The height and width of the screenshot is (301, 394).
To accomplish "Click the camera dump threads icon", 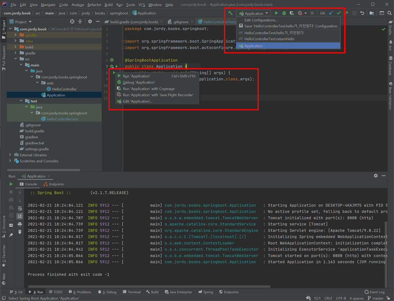I will click(x=11, y=200).
